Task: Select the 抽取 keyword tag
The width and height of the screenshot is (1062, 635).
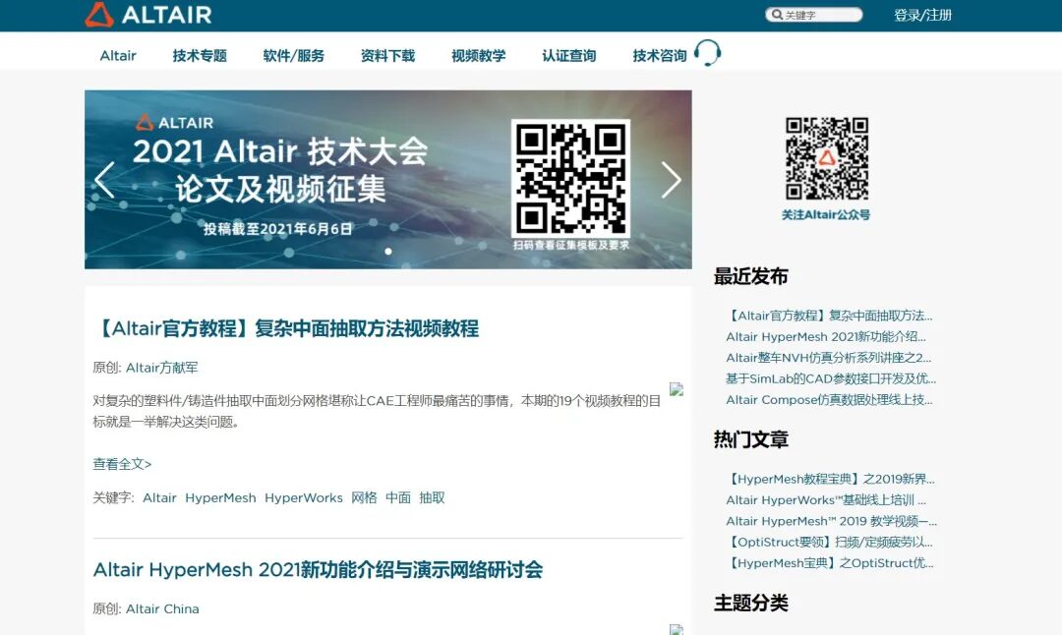Action: pos(432,497)
